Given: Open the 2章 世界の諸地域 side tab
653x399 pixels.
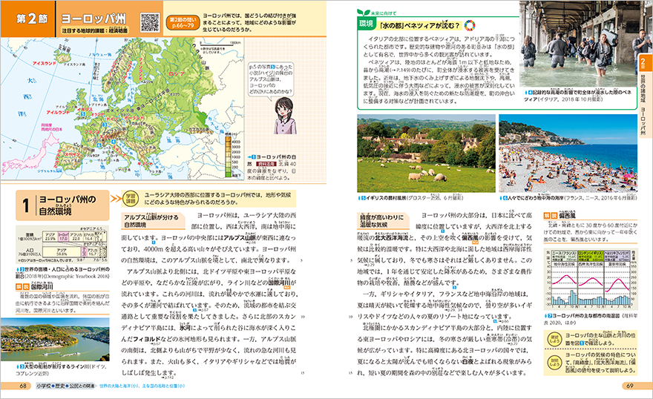Looking at the screenshot, I should pyautogui.click(x=644, y=96).
